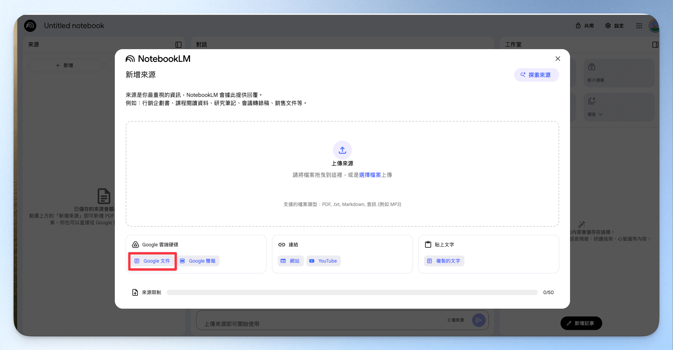Close the add source dialog
Image resolution: width=673 pixels, height=350 pixels.
click(x=558, y=59)
